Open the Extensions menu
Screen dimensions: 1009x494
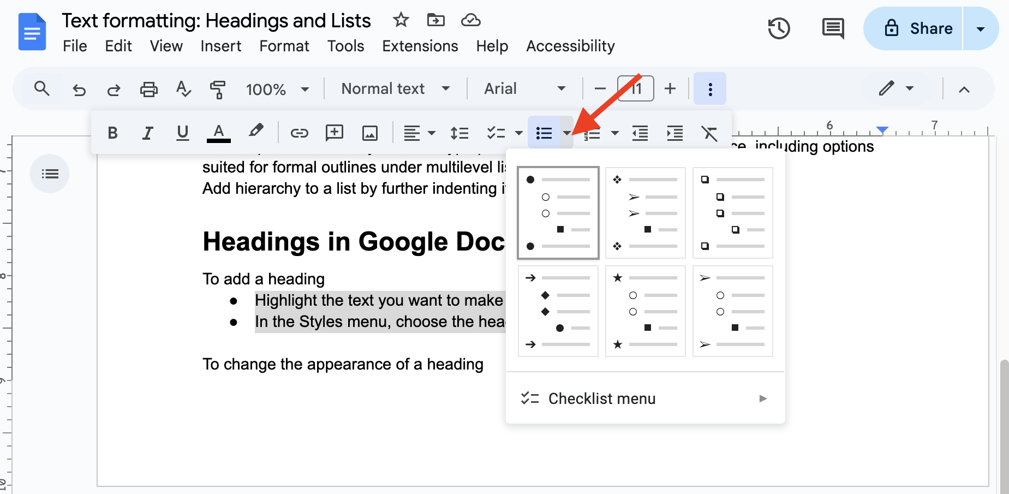[x=420, y=46]
